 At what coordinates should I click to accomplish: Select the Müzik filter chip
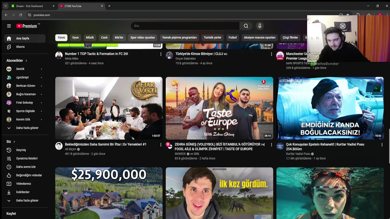click(x=90, y=37)
